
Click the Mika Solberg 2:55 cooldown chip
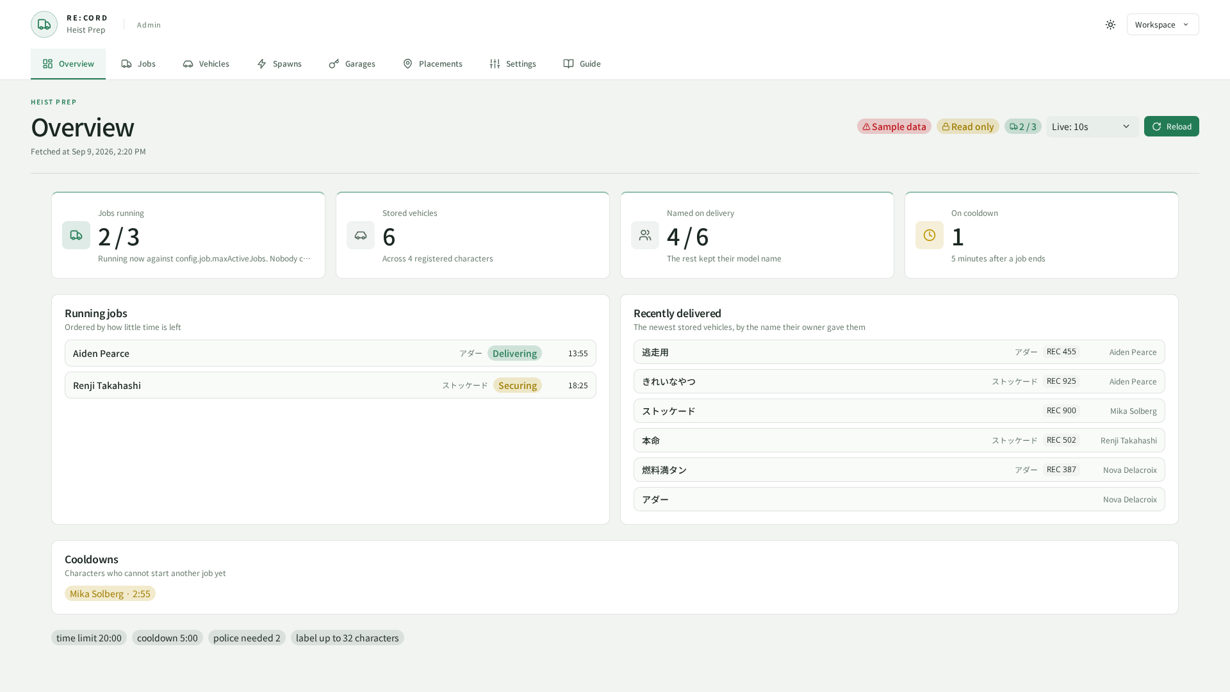click(x=110, y=593)
